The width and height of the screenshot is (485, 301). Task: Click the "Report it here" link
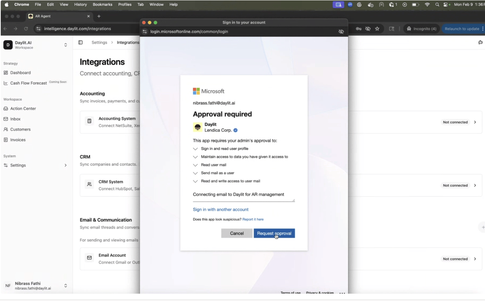(x=253, y=219)
